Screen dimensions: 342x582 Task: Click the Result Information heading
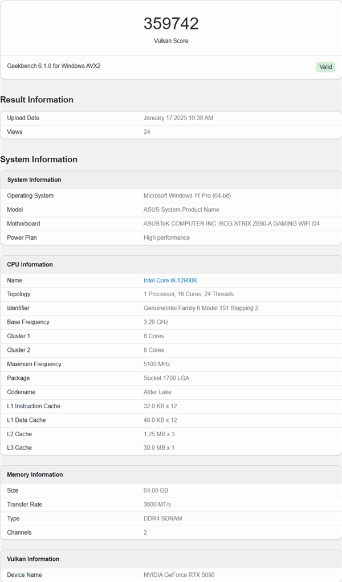point(37,100)
